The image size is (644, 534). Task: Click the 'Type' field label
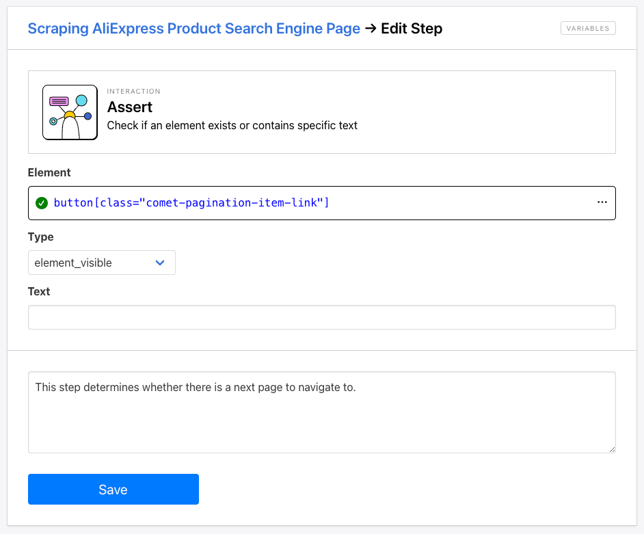click(x=40, y=237)
